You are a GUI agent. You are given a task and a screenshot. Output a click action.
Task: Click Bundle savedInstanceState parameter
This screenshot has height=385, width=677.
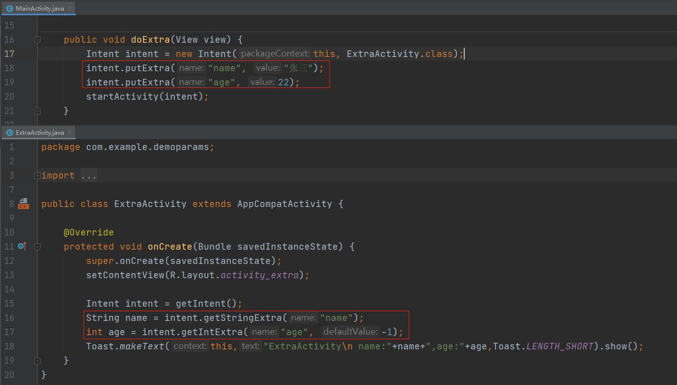(268, 247)
